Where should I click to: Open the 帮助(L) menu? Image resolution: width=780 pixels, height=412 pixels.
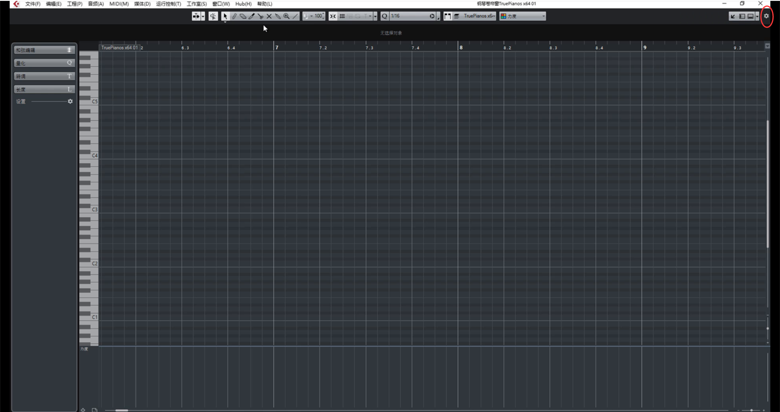264,4
